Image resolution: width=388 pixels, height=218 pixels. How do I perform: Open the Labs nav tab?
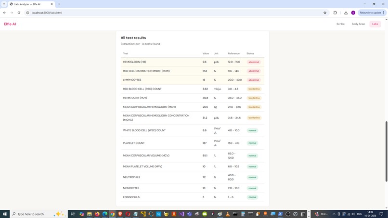(375, 24)
